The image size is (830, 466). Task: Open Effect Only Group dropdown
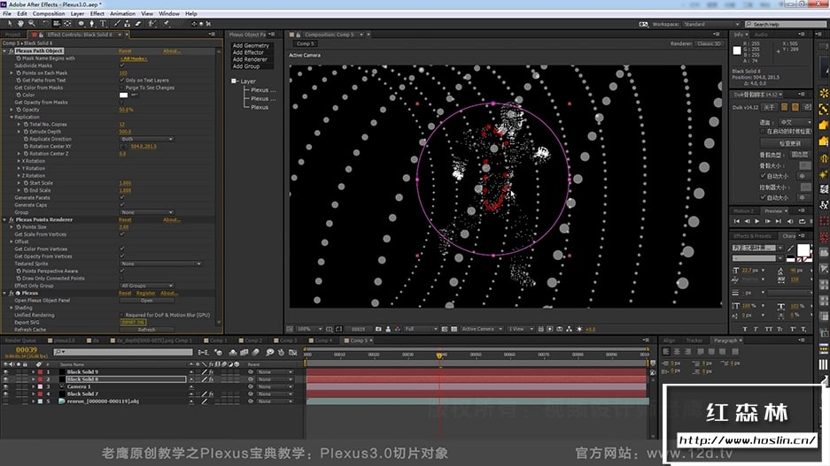coord(147,286)
